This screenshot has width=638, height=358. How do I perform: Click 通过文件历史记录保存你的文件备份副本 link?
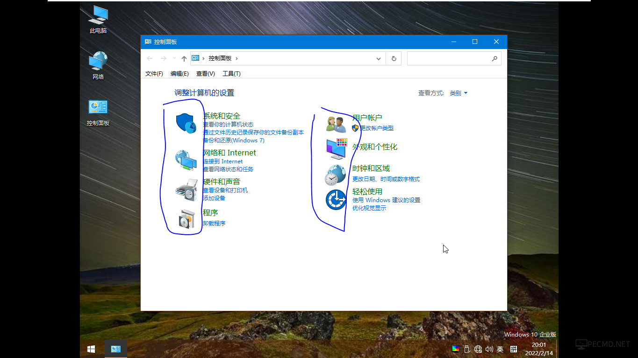pyautogui.click(x=253, y=133)
